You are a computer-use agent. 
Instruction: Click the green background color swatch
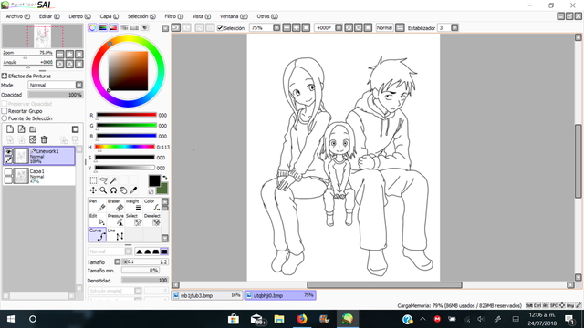click(163, 190)
